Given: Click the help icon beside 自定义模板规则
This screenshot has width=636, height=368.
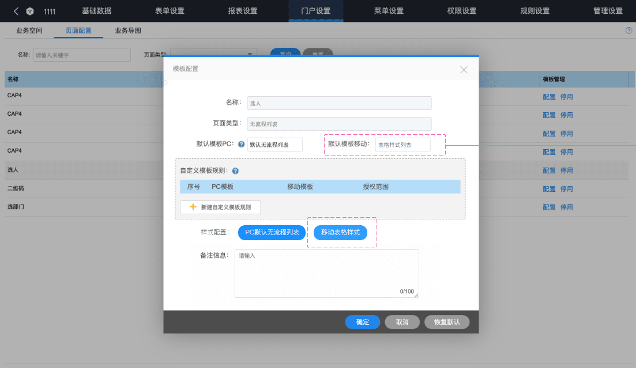Looking at the screenshot, I should (235, 171).
